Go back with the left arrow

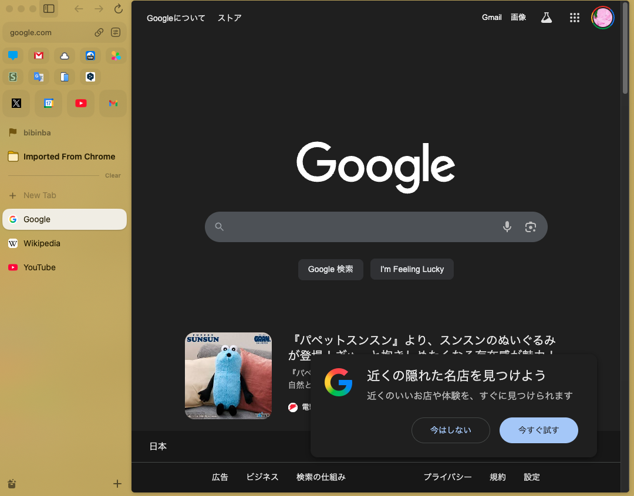pos(79,8)
